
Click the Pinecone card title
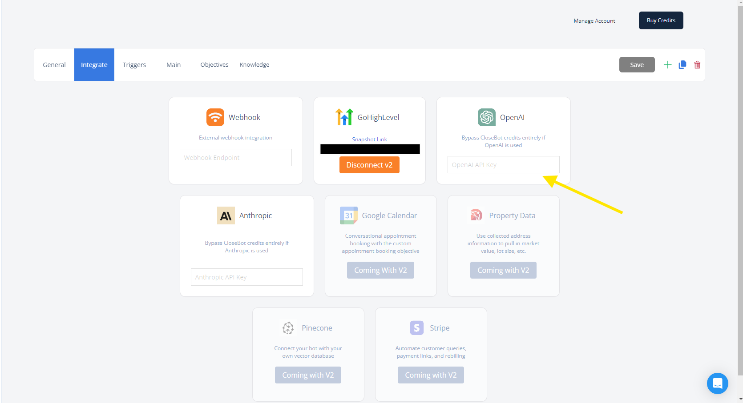(317, 328)
